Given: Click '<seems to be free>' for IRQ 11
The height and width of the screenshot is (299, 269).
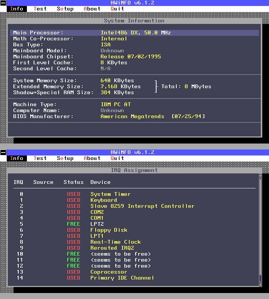Looking at the screenshot, I should pos(121,260).
